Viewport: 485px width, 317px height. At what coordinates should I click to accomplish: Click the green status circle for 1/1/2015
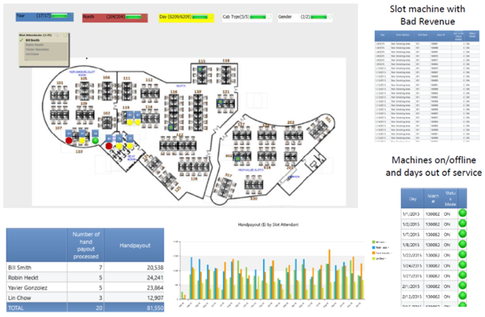(x=463, y=213)
